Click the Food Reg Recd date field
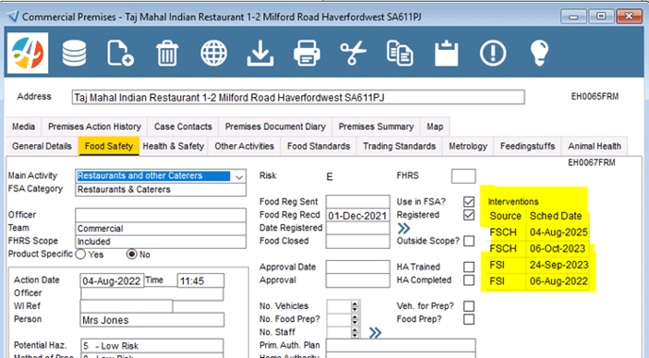The height and width of the screenshot is (358, 649). tap(358, 216)
